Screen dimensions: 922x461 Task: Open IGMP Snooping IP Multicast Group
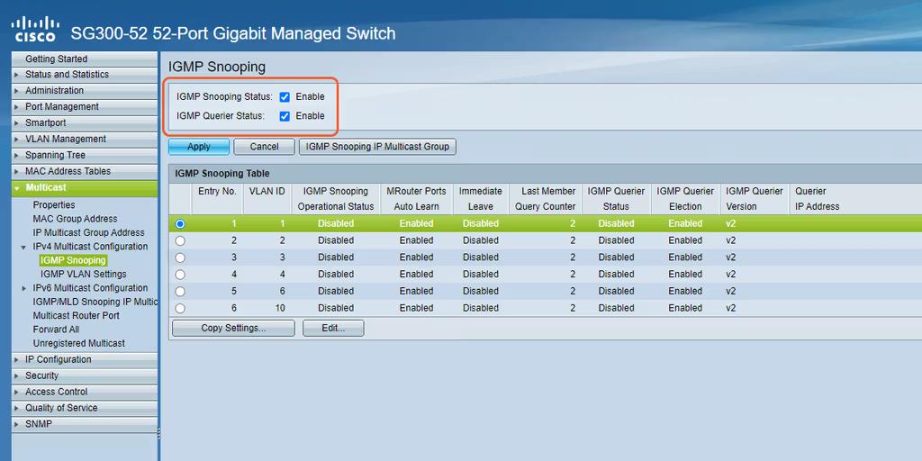click(x=377, y=147)
